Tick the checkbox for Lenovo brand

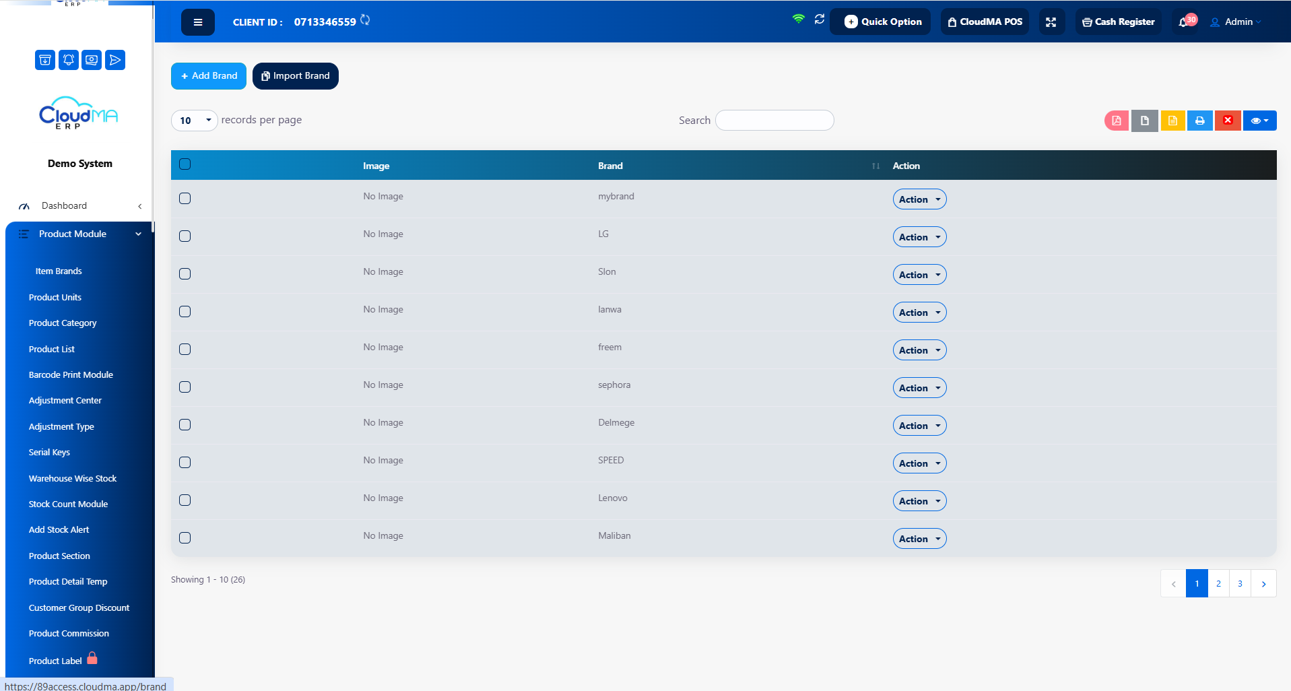(x=185, y=500)
